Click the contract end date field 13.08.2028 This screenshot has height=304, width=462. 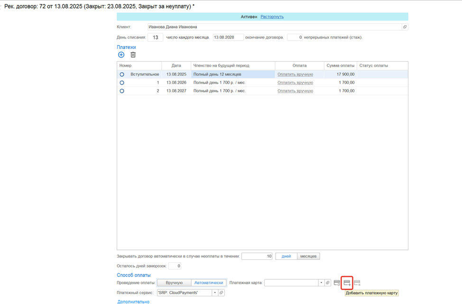228,38
